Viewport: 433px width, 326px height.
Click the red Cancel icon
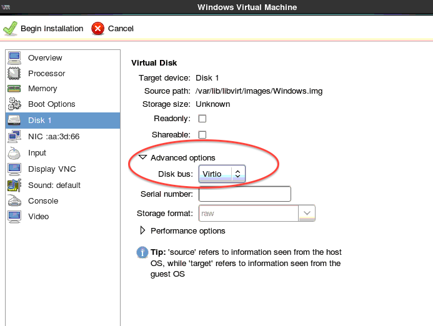click(x=97, y=29)
